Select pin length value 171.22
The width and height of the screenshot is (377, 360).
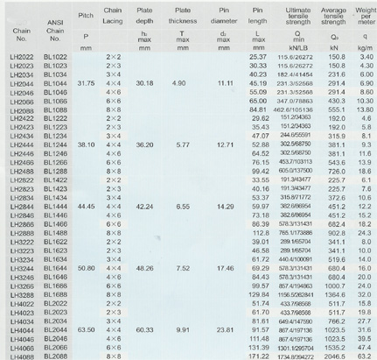click(259, 356)
